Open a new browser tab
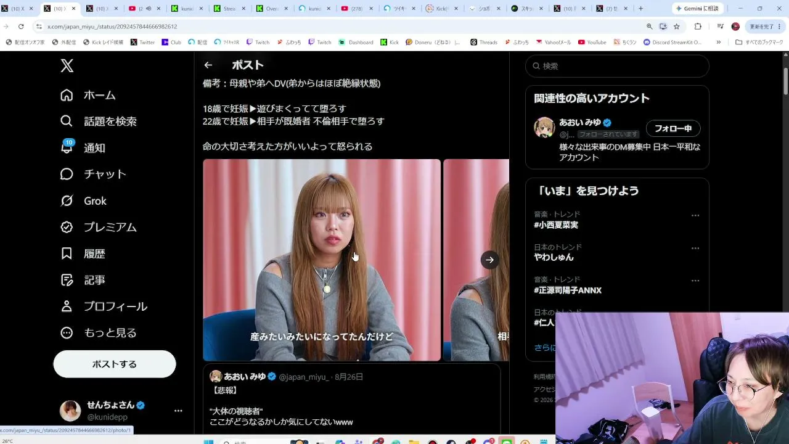 pos(640,9)
